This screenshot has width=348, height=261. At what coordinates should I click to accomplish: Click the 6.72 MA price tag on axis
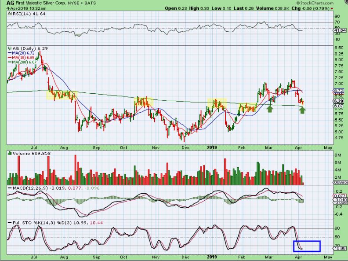pyautogui.click(x=339, y=91)
